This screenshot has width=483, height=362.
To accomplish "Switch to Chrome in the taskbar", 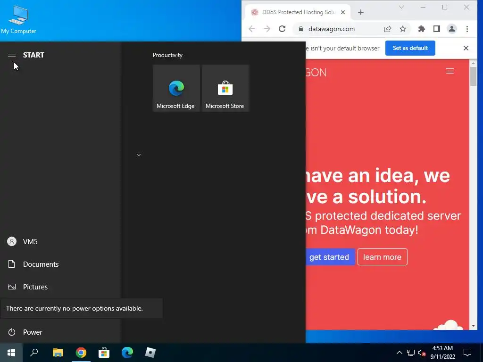I will [81, 353].
